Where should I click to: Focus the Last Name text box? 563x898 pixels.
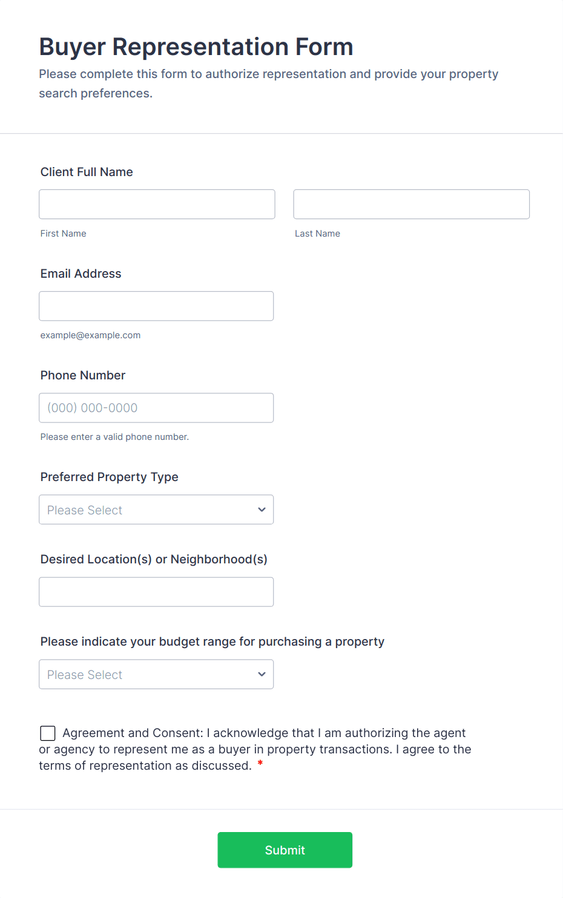point(411,205)
